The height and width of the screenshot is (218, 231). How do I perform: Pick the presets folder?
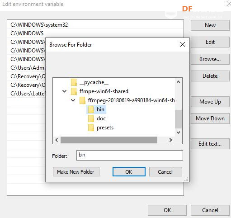[x=101, y=128]
